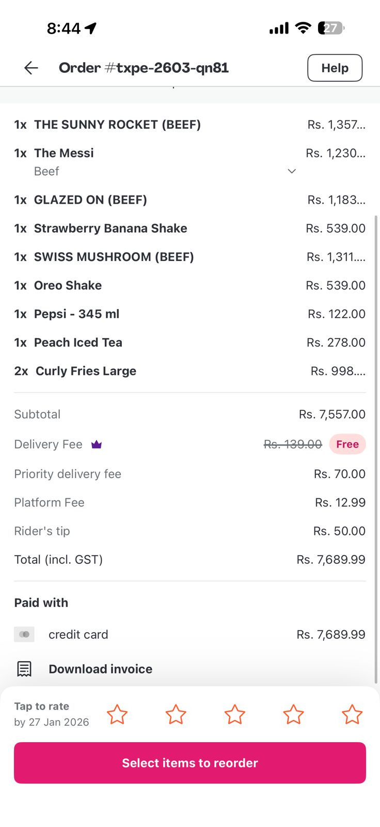Screen dimensions: 380x827
Task: Tap the Curly Fries Large item
Action: (86, 371)
